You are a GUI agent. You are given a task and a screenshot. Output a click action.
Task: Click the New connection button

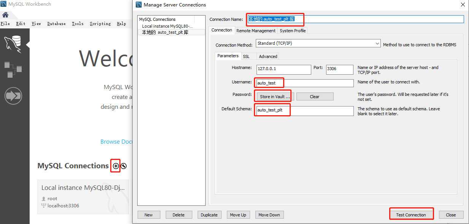[x=149, y=215]
